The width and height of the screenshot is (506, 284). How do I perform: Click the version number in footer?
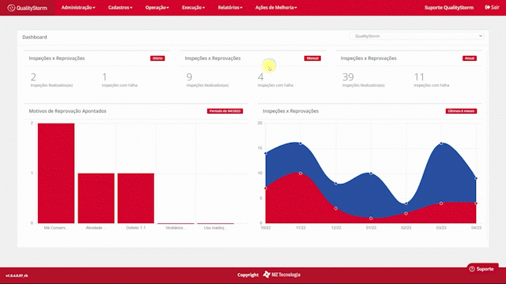click(x=17, y=275)
